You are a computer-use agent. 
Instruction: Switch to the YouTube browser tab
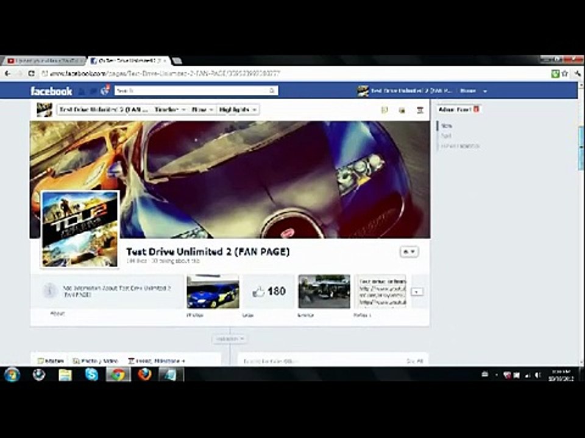(x=44, y=60)
